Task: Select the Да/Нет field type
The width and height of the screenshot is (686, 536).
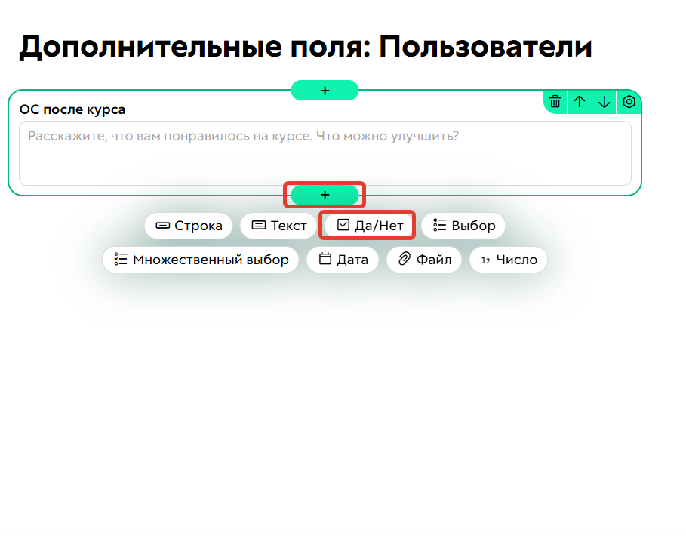Action: tap(367, 225)
